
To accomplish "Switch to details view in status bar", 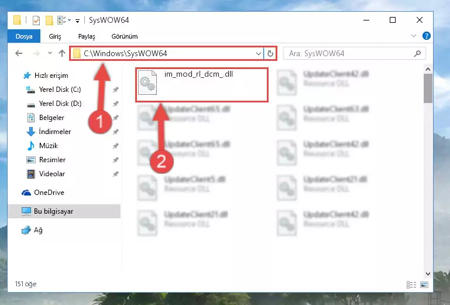I will [411, 285].
